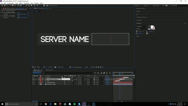
Task: Expand the Effects & Presets panel
Action: (140, 9)
